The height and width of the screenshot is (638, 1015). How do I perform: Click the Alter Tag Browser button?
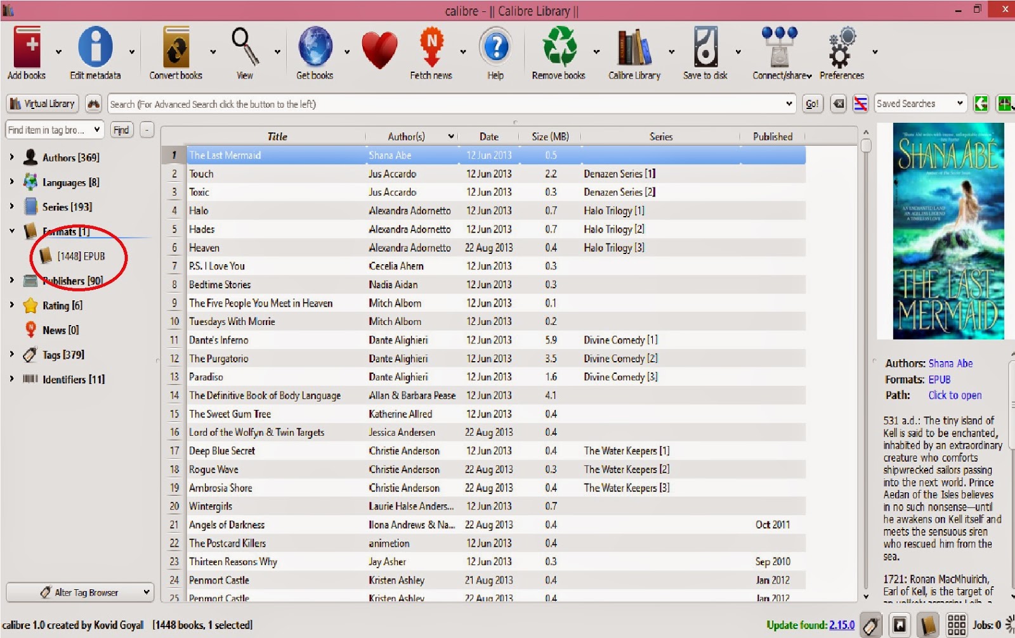coord(80,592)
